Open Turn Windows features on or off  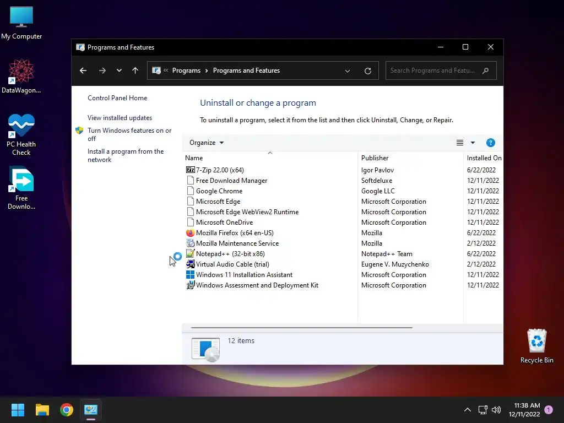tap(129, 134)
